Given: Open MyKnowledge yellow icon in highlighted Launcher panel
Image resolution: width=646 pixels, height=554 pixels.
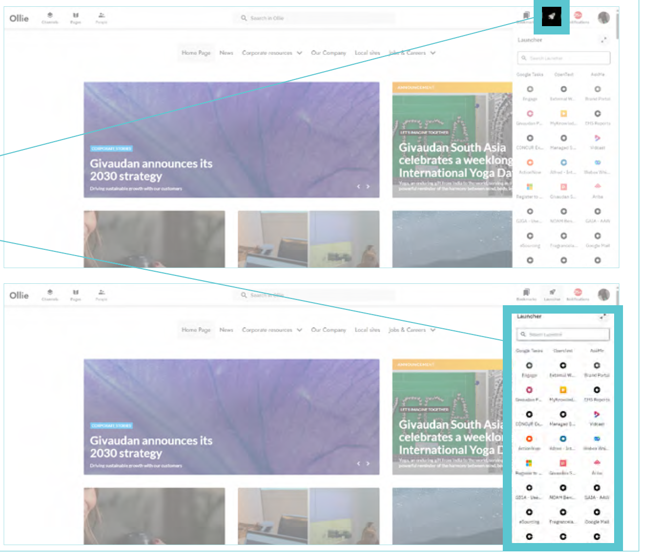Looking at the screenshot, I should (x=563, y=390).
